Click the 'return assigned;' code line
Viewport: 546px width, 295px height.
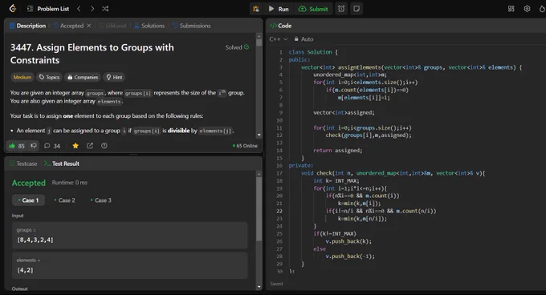338,151
